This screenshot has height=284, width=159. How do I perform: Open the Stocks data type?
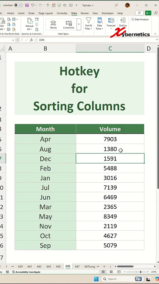tap(53, 24)
